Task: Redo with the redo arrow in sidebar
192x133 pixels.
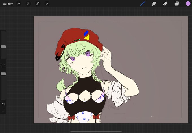Action: click(x=3, y=111)
